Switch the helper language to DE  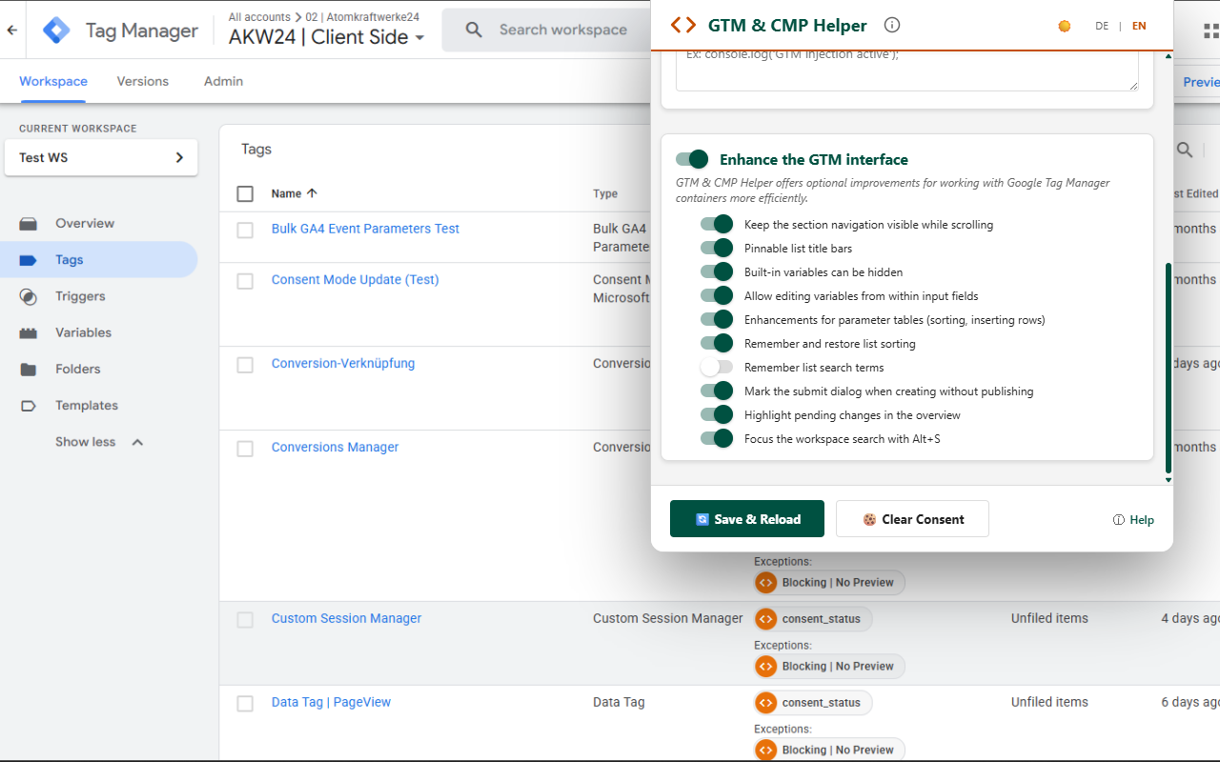pyautogui.click(x=1102, y=26)
